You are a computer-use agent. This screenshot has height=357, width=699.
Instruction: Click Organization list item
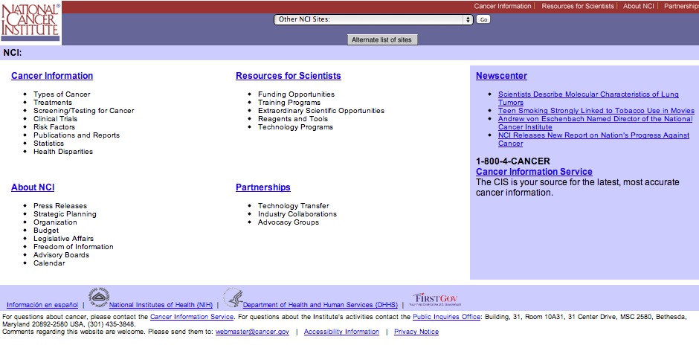tap(55, 222)
